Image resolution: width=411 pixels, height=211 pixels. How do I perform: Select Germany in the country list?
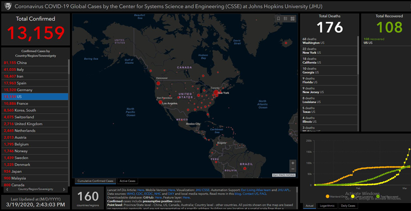tap(34, 90)
